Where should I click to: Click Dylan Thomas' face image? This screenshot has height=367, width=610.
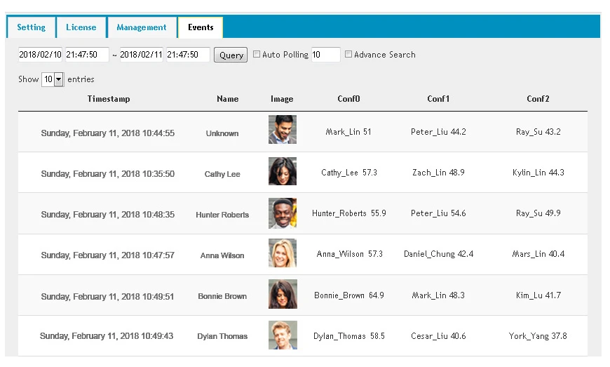click(282, 335)
